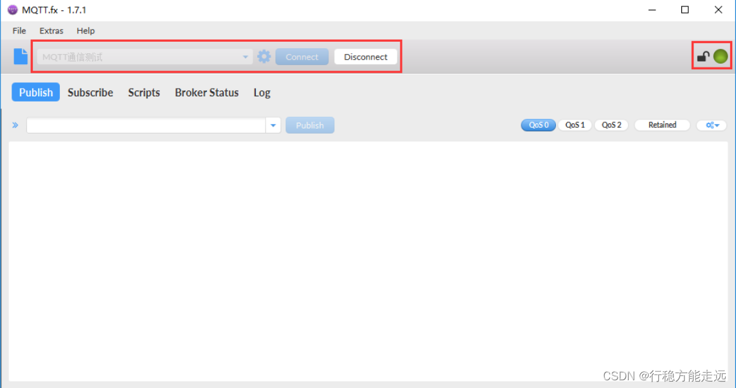This screenshot has height=388, width=736.
Task: Open the Help menu
Action: [85, 30]
